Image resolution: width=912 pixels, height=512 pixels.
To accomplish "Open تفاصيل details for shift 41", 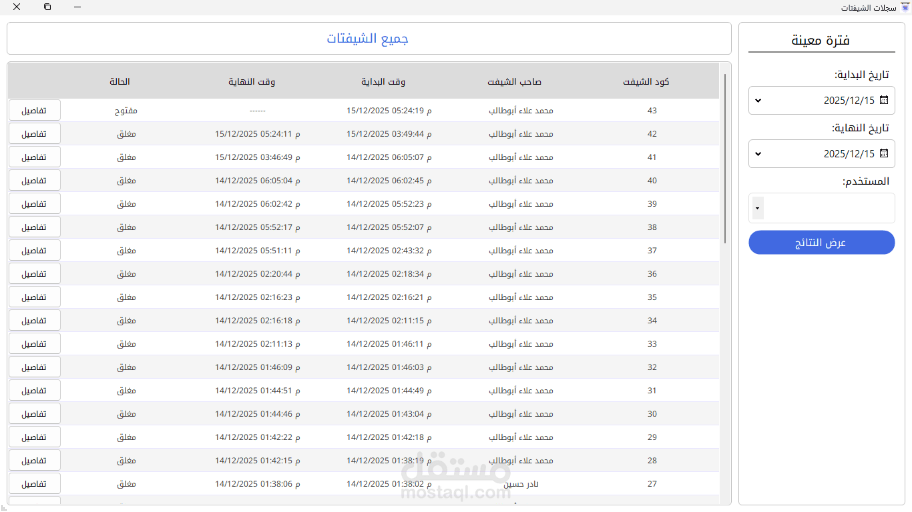I will (x=35, y=157).
